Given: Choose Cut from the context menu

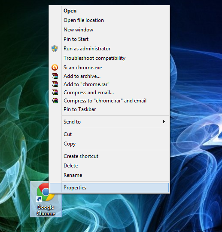Looking at the screenshot, I should (x=109, y=134).
